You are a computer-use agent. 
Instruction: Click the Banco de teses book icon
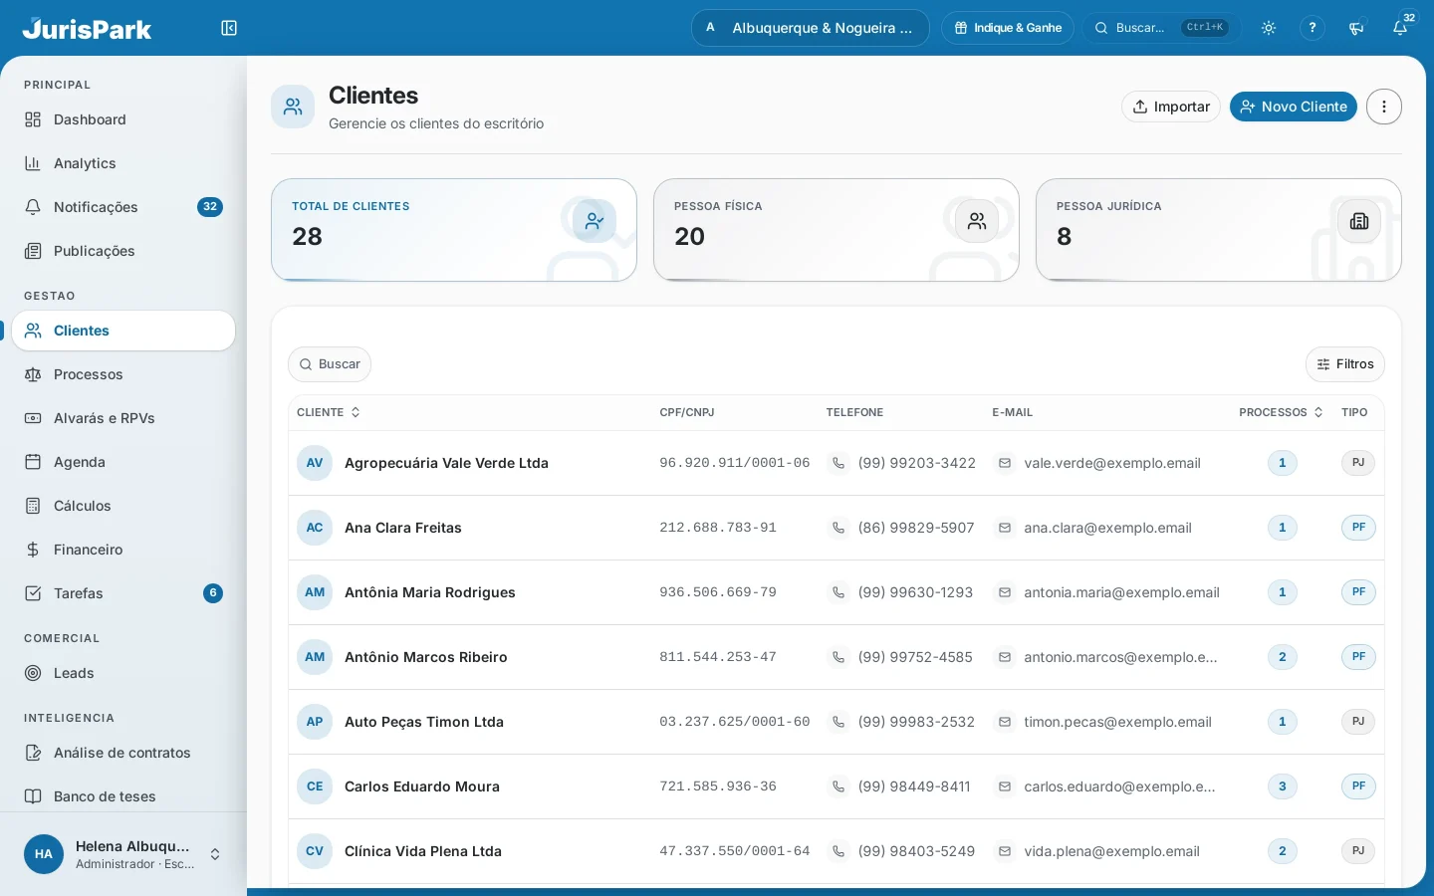tap(33, 796)
